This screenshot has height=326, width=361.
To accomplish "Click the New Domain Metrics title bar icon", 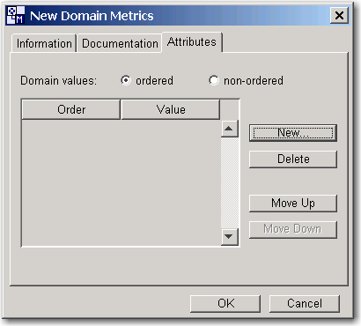I will (16, 15).
